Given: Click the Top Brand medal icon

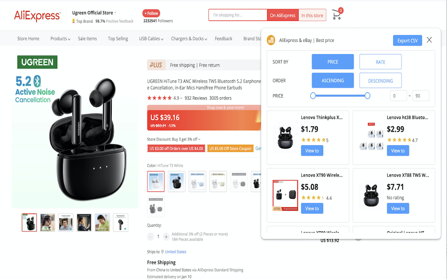Looking at the screenshot, I should [x=73, y=21].
